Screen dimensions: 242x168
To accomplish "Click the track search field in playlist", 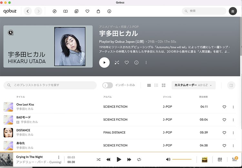I will point(50,85).
